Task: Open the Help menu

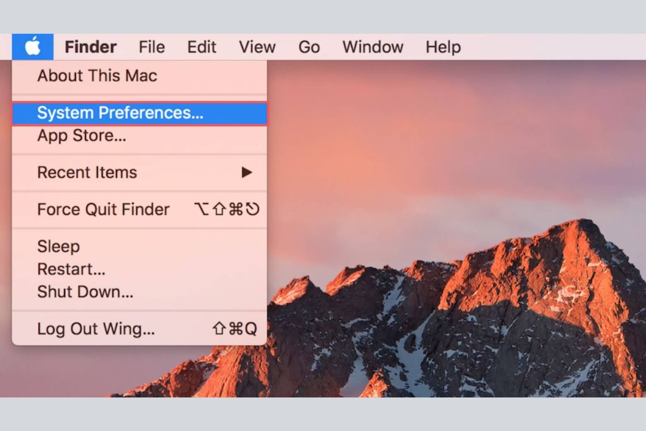Action: point(443,46)
